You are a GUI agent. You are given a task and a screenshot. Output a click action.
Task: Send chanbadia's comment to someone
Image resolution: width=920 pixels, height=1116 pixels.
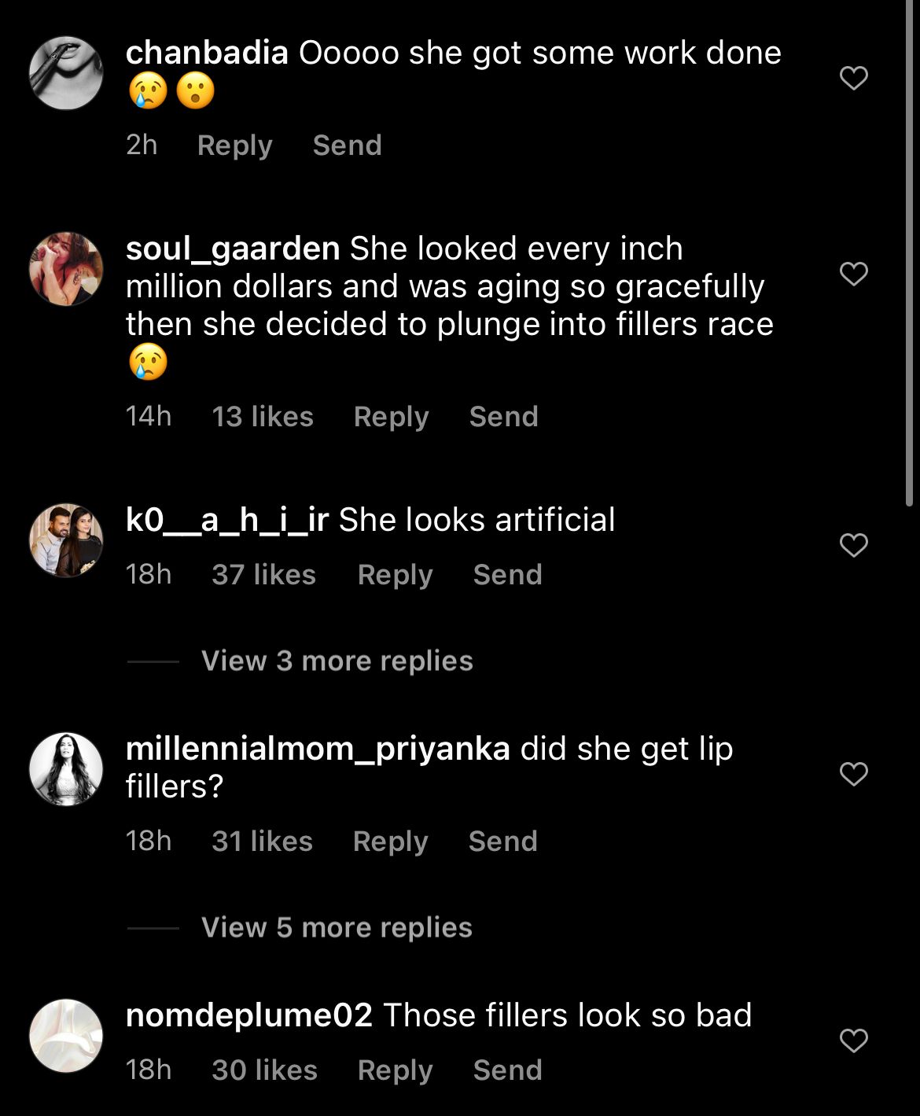[x=347, y=145]
